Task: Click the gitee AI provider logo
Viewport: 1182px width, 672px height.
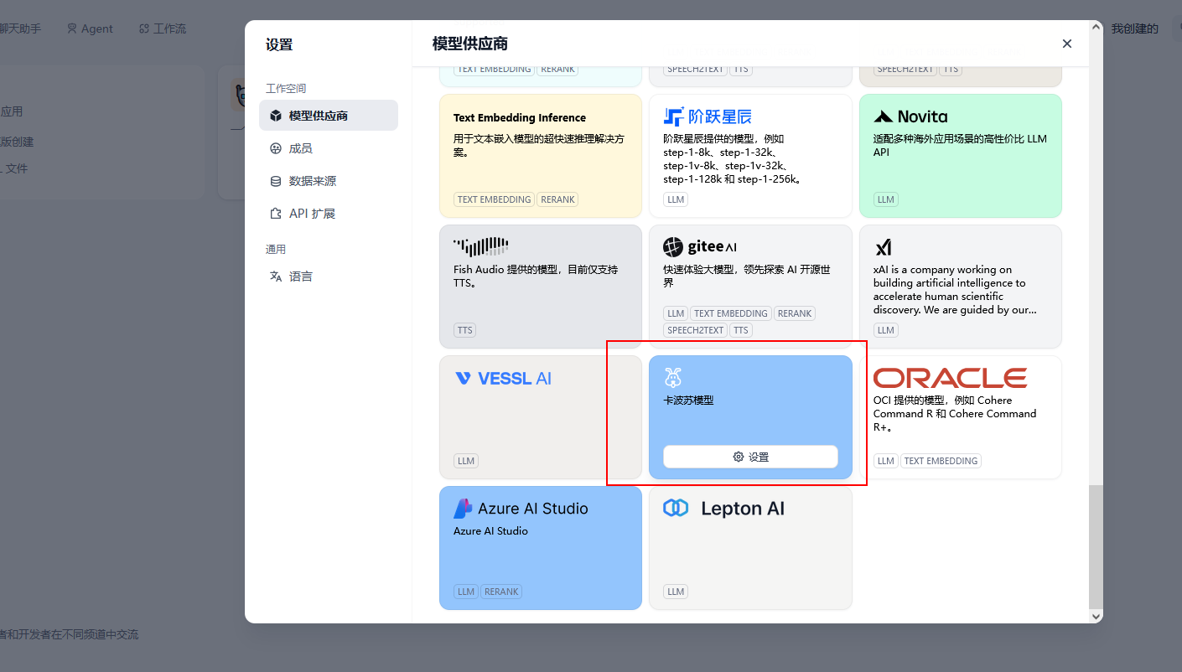Action: (x=700, y=247)
